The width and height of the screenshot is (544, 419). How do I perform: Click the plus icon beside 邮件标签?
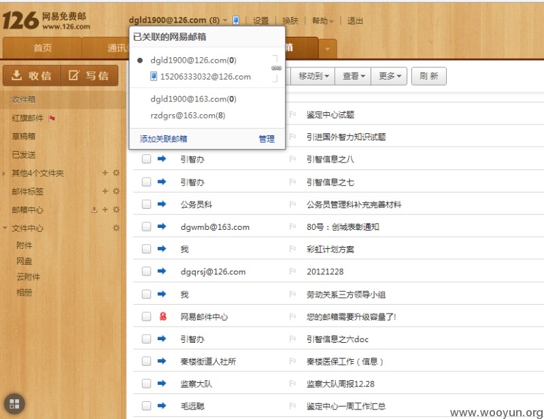point(105,191)
